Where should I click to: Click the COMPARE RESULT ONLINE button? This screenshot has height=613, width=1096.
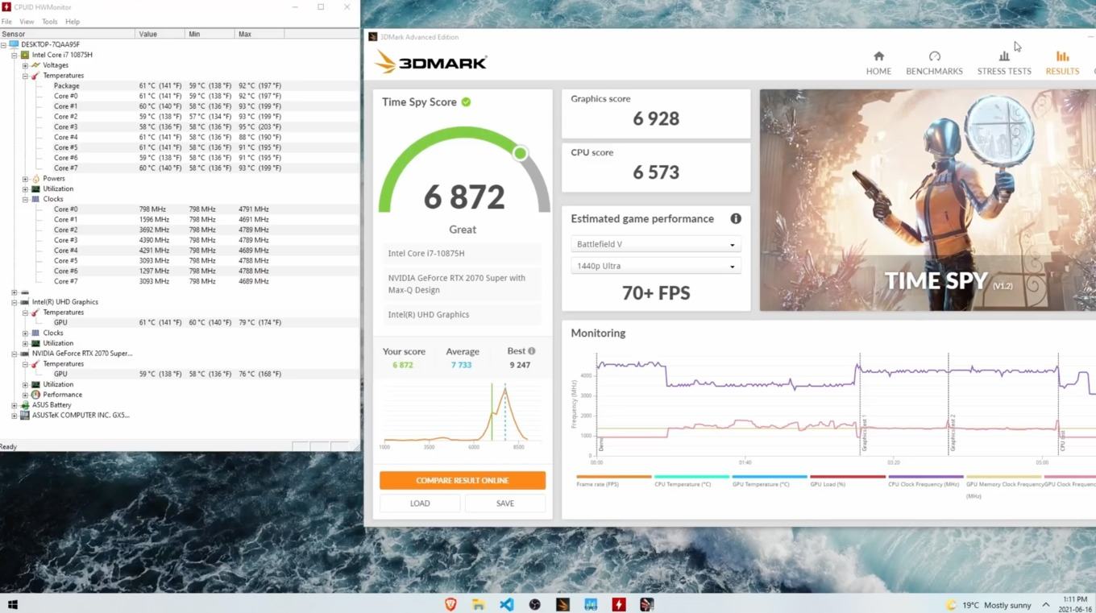coord(463,480)
